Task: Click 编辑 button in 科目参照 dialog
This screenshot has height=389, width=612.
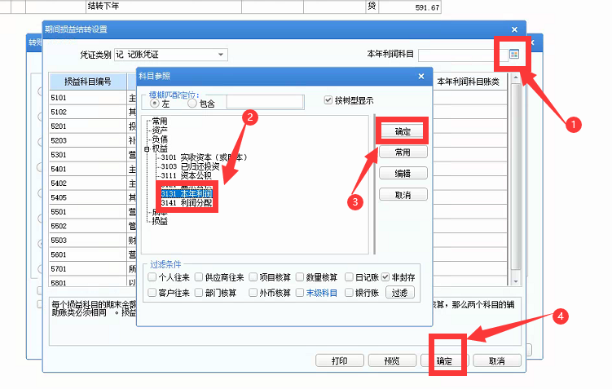Action: coord(403,173)
